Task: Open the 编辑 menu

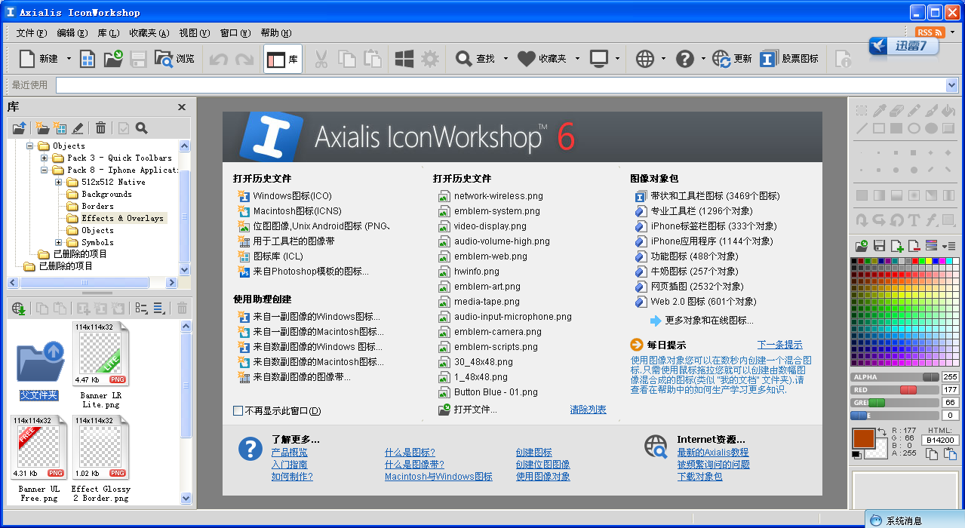Action: 72,33
